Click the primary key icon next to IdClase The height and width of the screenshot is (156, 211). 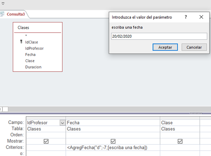tap(21, 41)
